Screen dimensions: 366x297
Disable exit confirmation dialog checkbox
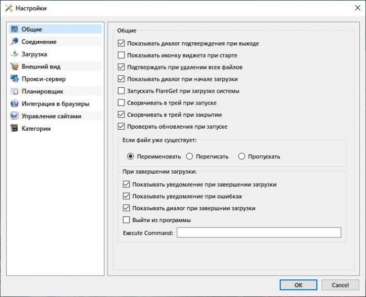pos(121,43)
